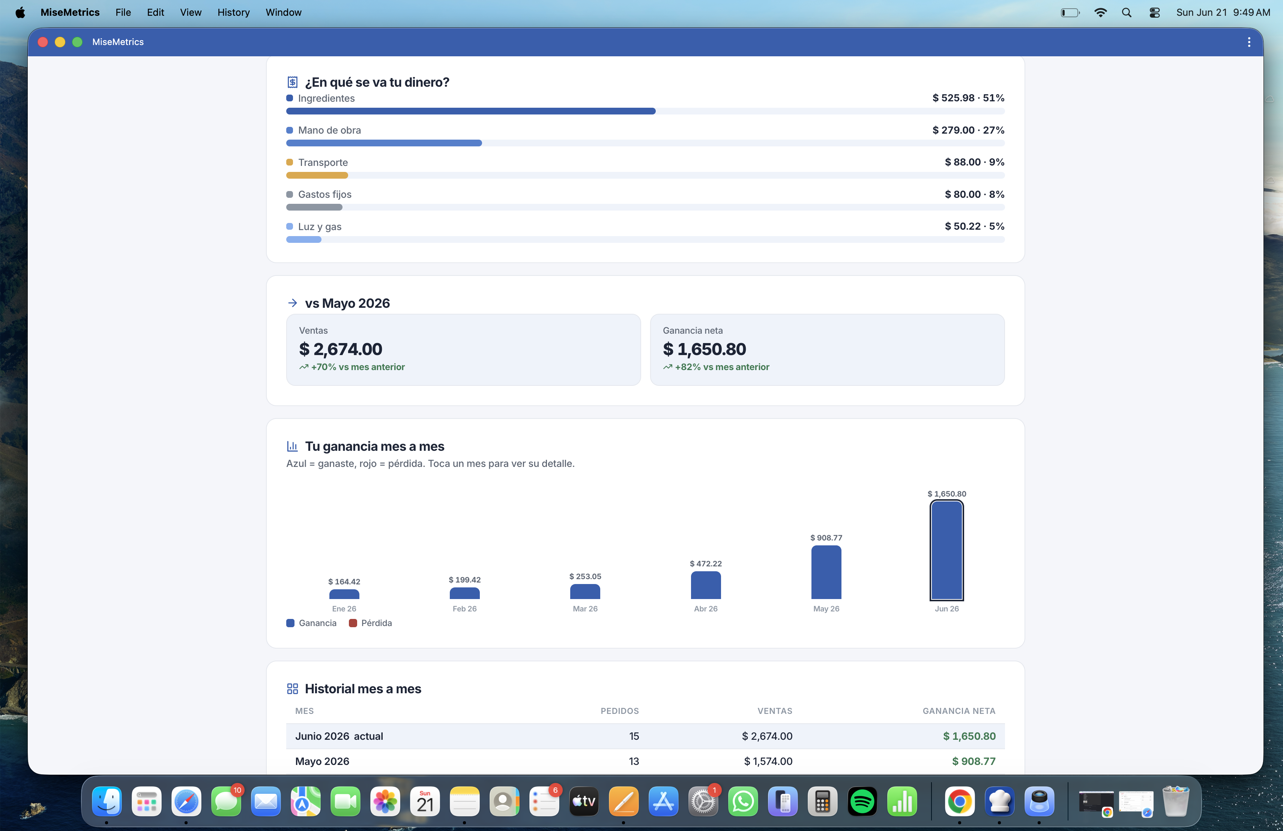Open Google Chrome from the dock

(960, 801)
